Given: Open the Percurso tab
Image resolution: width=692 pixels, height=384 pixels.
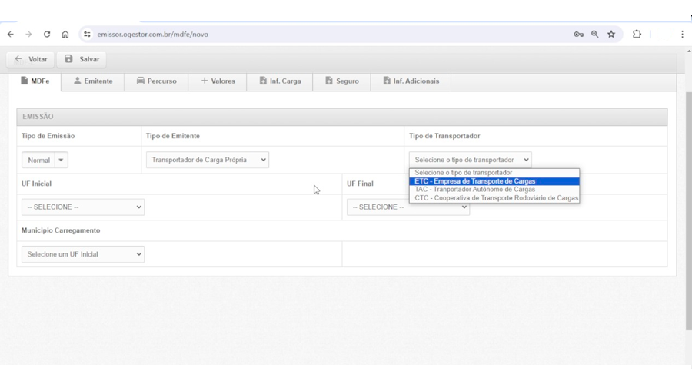Looking at the screenshot, I should click(156, 81).
